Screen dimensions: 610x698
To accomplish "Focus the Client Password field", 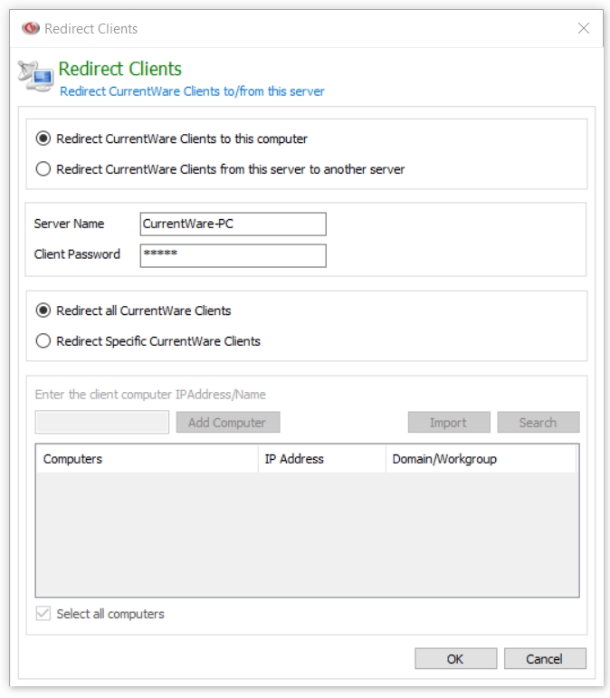I will (233, 255).
